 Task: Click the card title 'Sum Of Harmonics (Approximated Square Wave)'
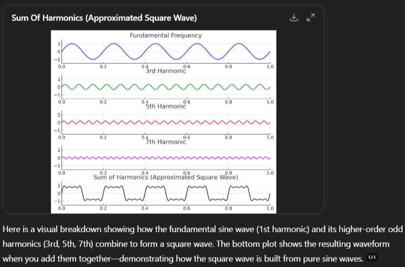(x=104, y=18)
